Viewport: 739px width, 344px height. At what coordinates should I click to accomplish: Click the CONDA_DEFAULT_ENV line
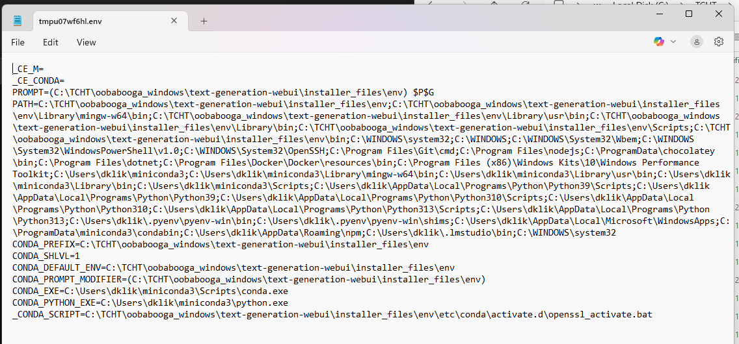click(234, 268)
